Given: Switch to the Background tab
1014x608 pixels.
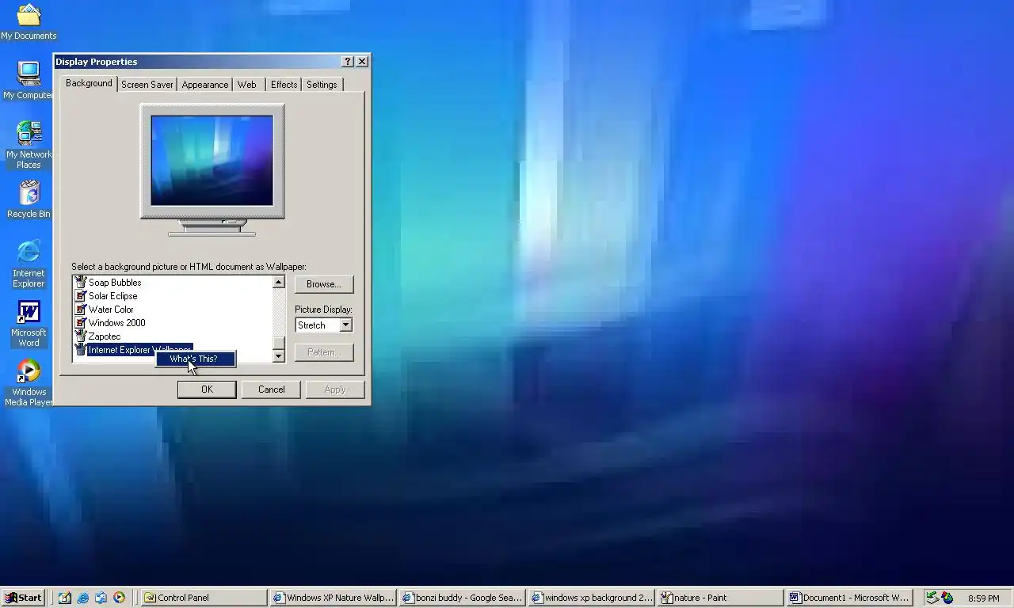Looking at the screenshot, I should coord(89,83).
